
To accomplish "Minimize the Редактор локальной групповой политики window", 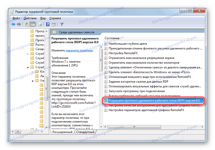I will 183,11.
